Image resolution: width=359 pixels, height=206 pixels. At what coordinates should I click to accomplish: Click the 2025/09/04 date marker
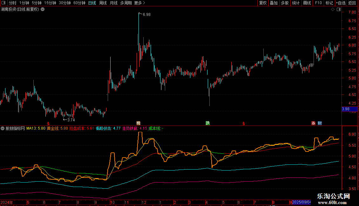[x=301, y=202]
